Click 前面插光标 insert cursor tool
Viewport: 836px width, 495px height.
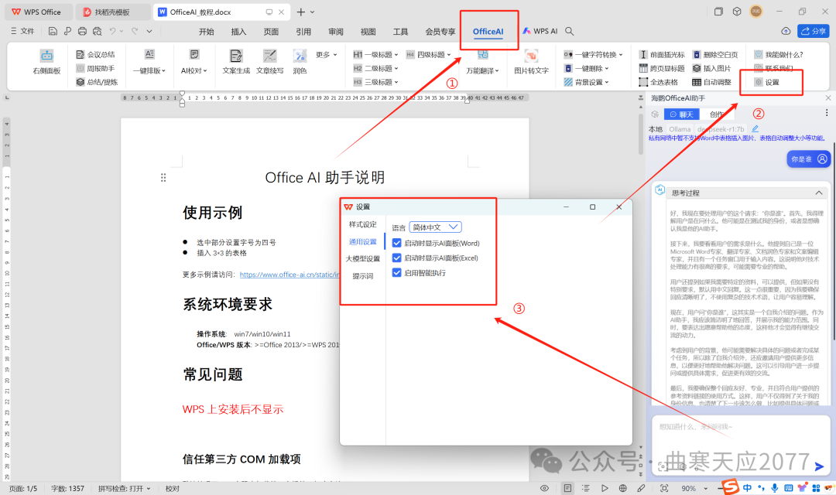click(x=662, y=54)
